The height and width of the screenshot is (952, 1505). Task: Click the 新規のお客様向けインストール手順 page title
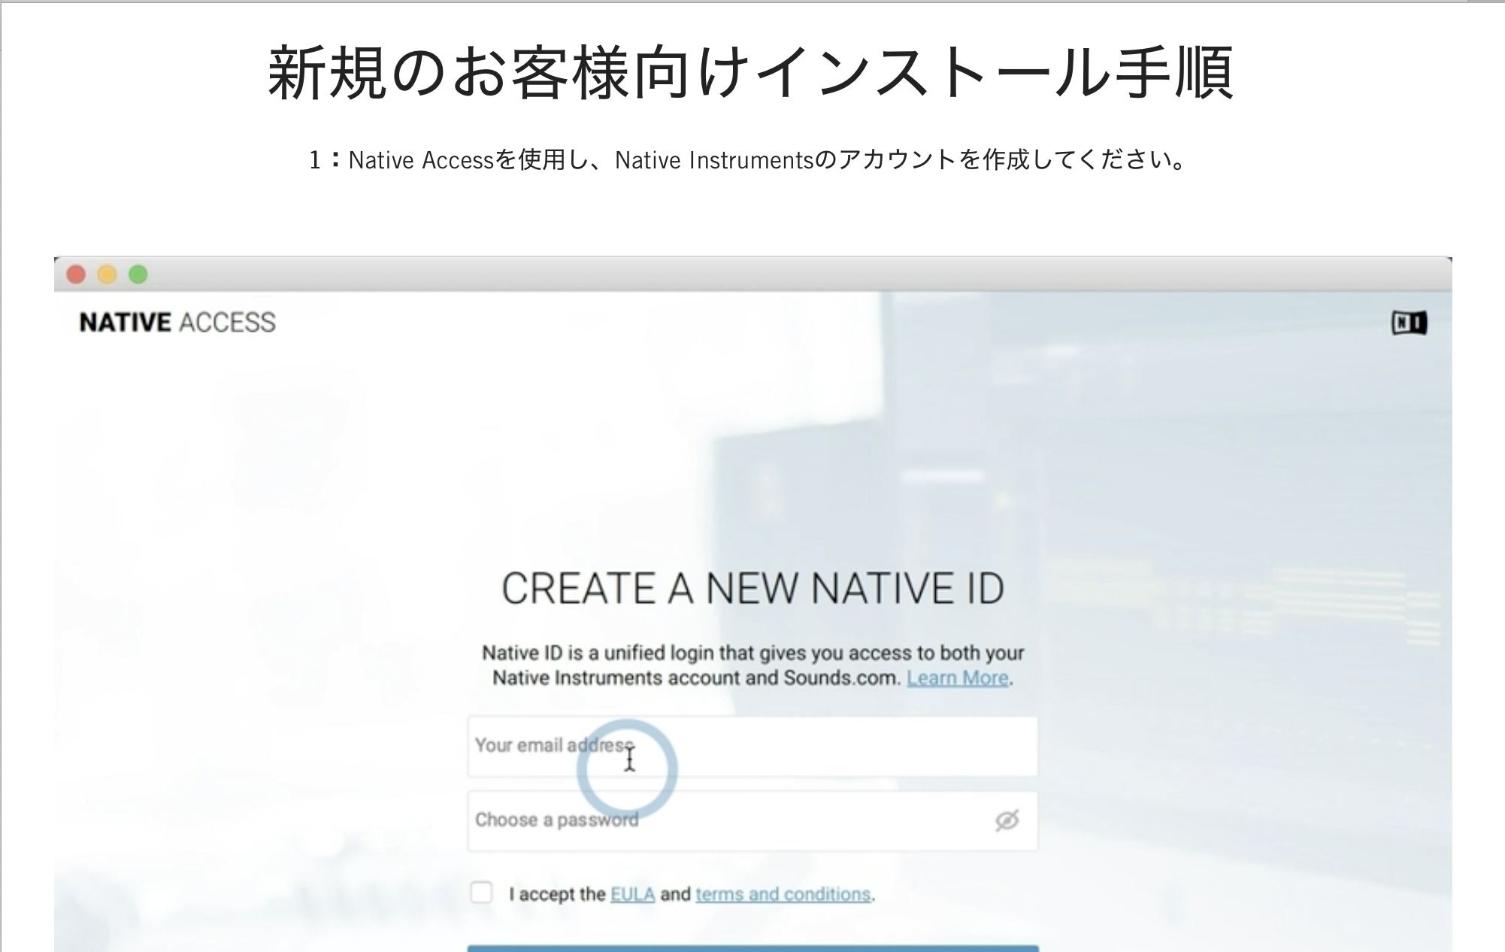[750, 73]
